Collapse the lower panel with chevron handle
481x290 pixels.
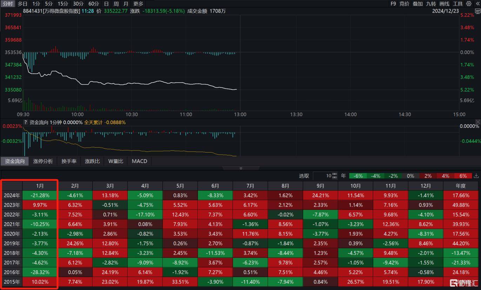241,168
